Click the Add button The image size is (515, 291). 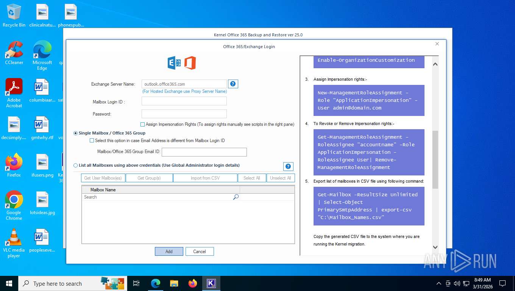pos(169,251)
